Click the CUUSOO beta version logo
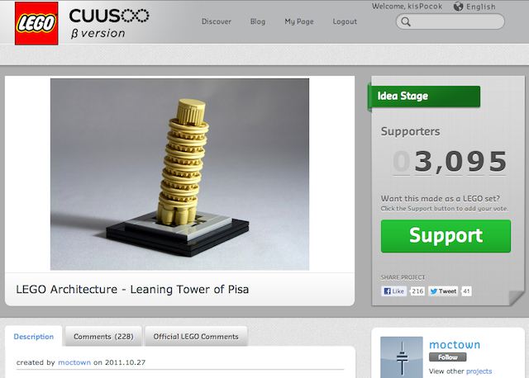Viewport: 529px width, 378px height. pos(109,24)
